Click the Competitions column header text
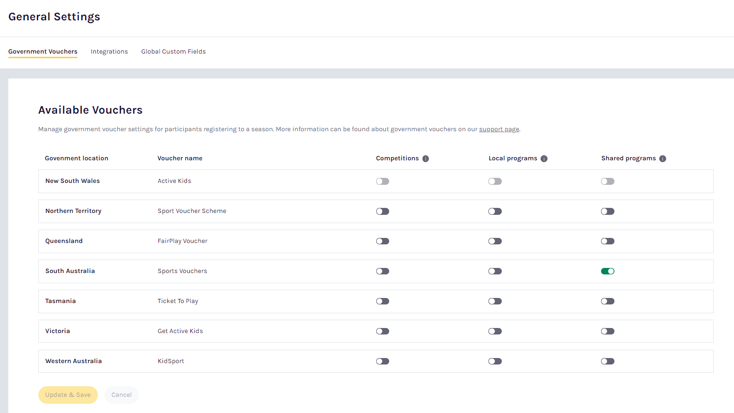 397,158
